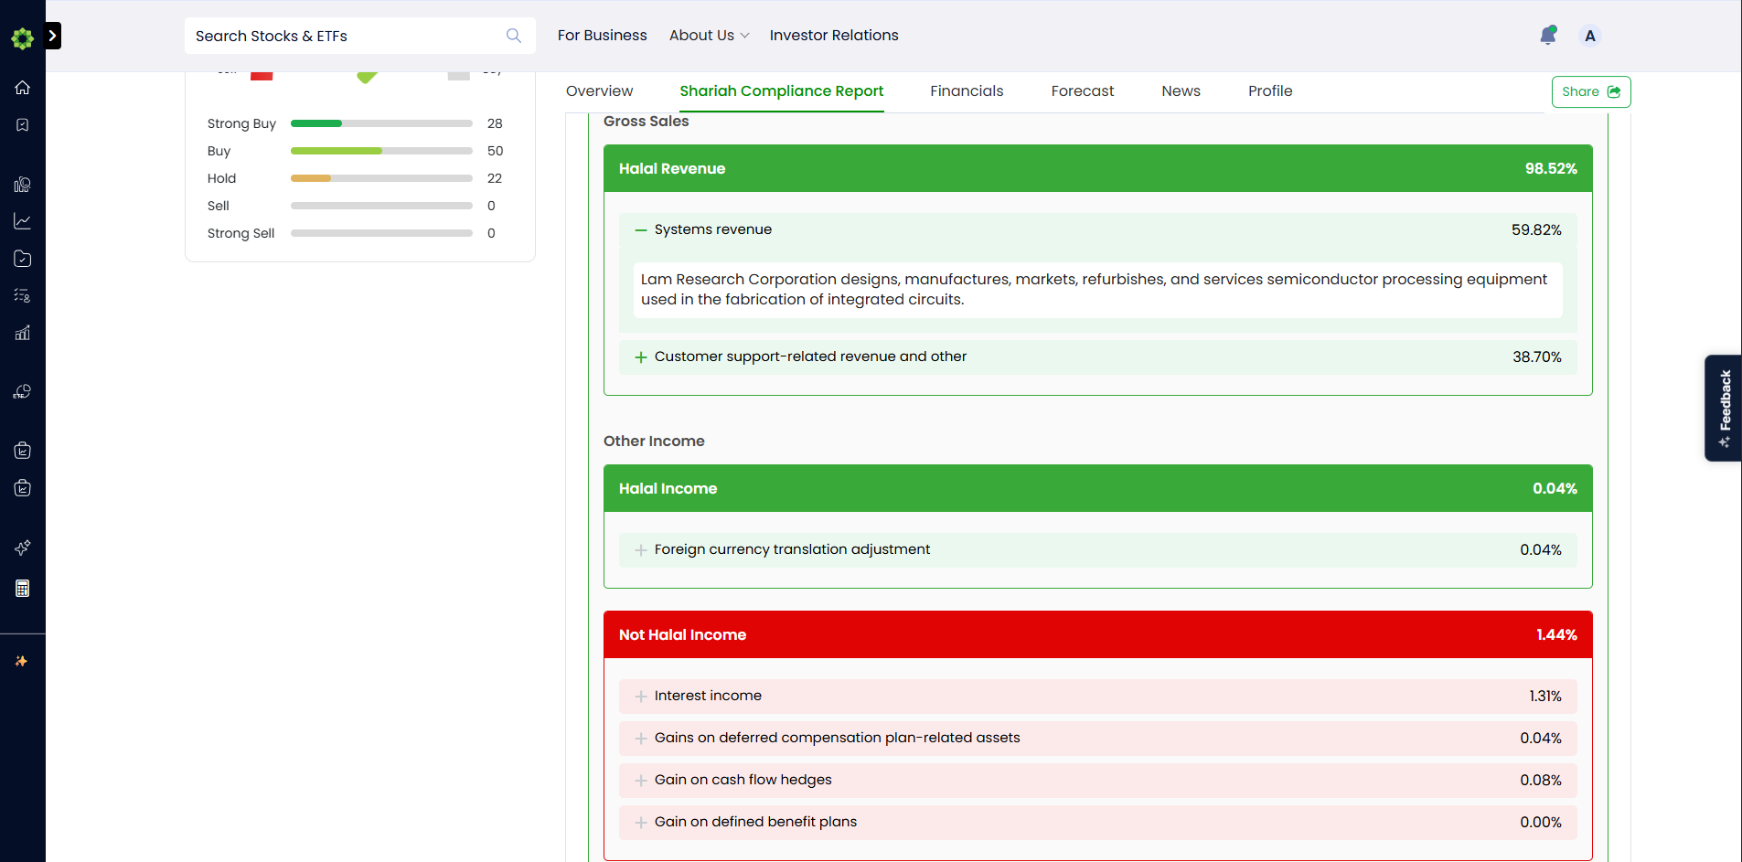Image resolution: width=1742 pixels, height=862 pixels.
Task: Open the bookmark watchlist sidebar icon
Action: (x=23, y=124)
